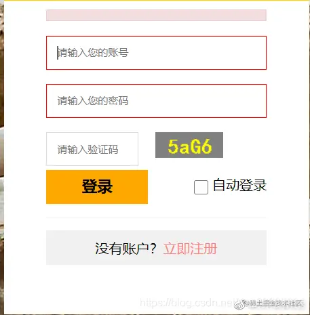Tick the 自动登录 checkbox
This screenshot has height=315, width=310.
point(201,187)
